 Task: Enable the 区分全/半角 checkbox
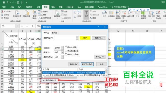pyautogui.click(x=66, y=54)
